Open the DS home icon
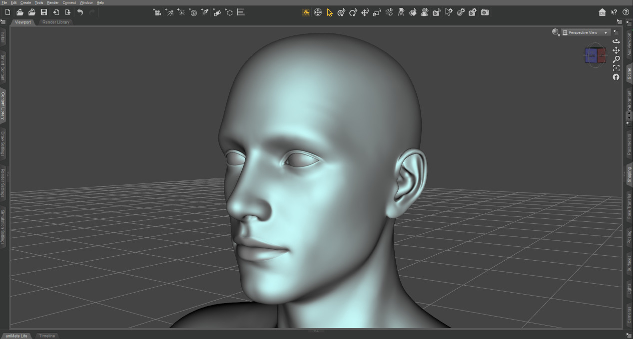This screenshot has width=633, height=339. [x=603, y=12]
